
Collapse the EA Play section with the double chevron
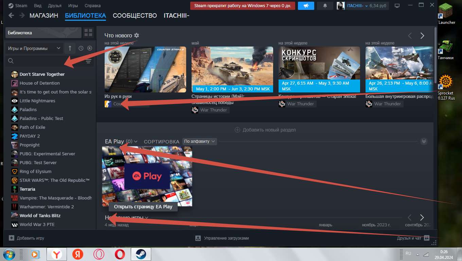click(424, 141)
